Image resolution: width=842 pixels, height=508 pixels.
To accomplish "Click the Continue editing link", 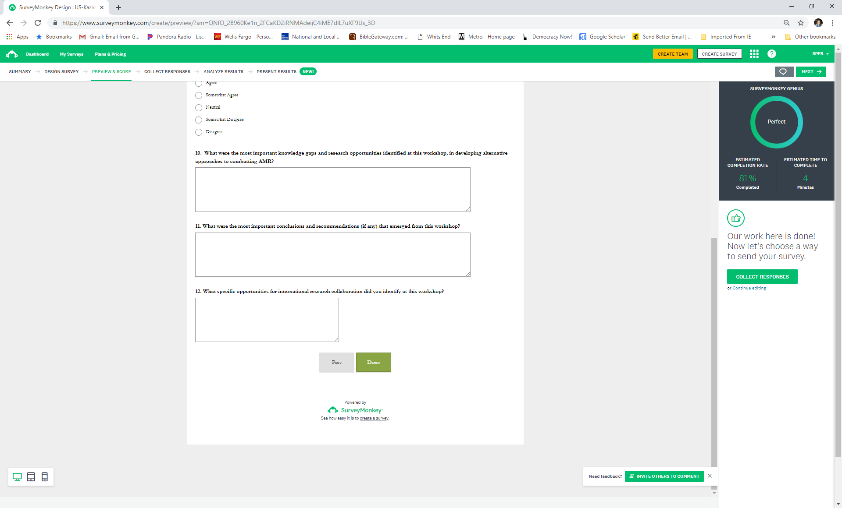I will pos(749,288).
